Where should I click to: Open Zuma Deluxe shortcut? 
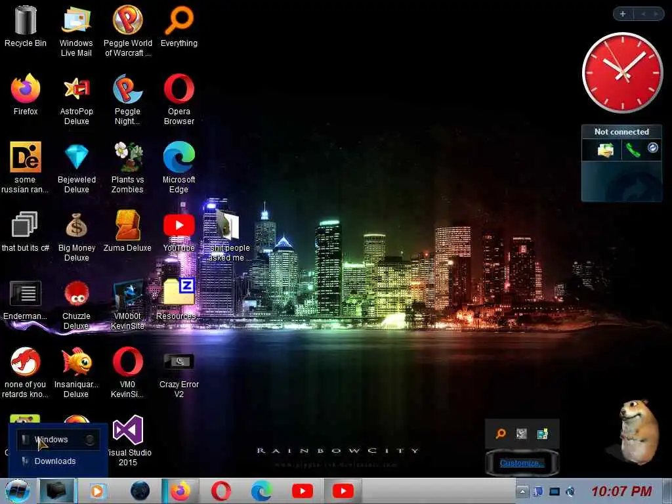pos(127,232)
